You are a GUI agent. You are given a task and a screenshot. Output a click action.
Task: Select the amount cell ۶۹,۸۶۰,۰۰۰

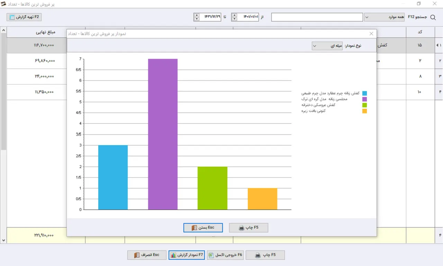click(45, 61)
